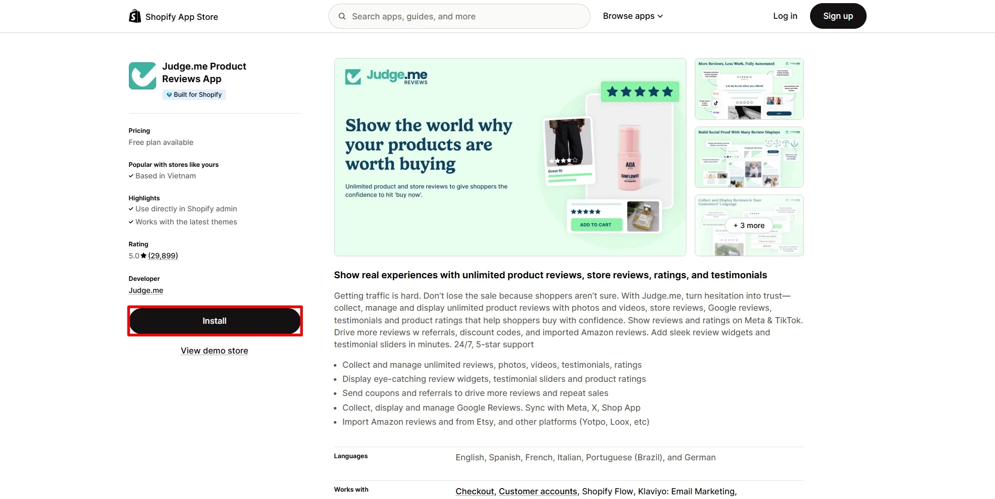Click 'Collect and manage unlimited reviews' bullet
The height and width of the screenshot is (499, 995).
[492, 365]
